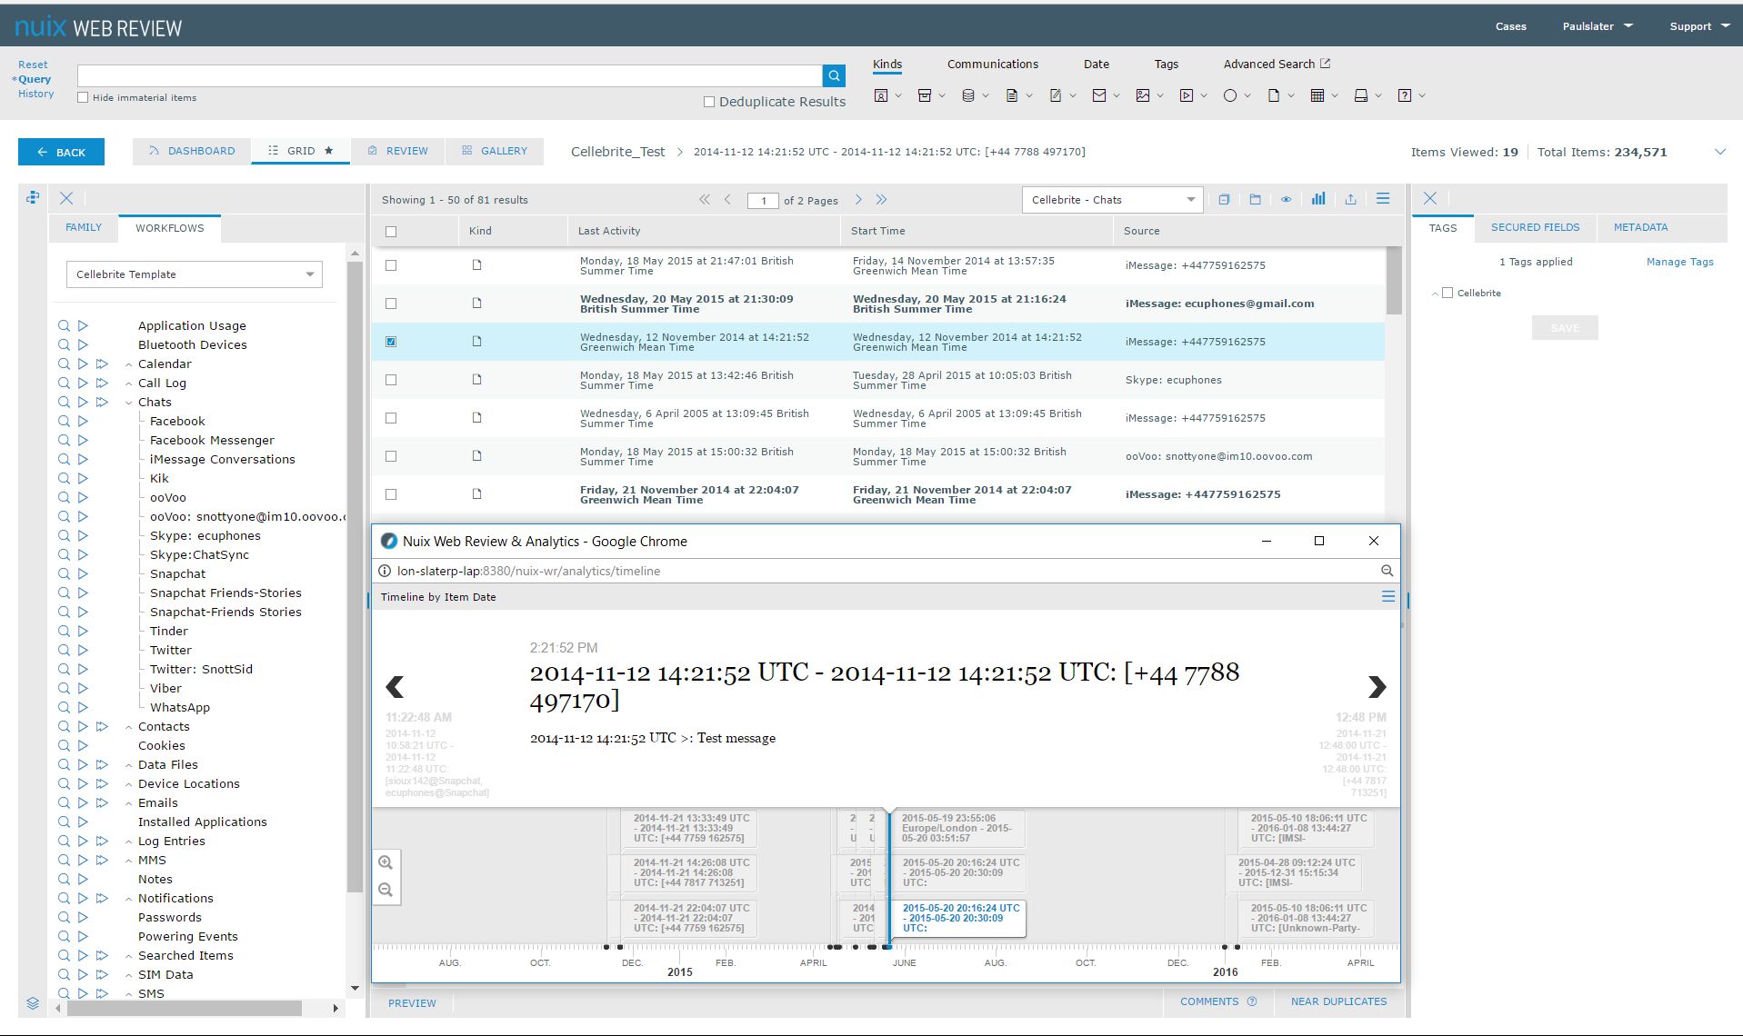Uncheck the selected 12 November 2014 row checkbox
The image size is (1743, 1036).
point(391,342)
